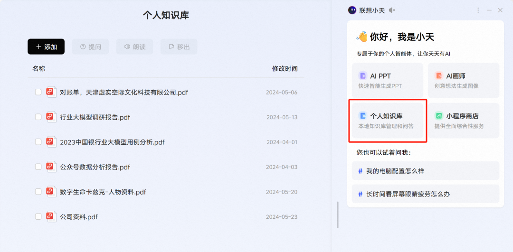Image resolution: width=513 pixels, height=252 pixels.
Task: Sort files by 名称 column header
Action: (x=39, y=69)
